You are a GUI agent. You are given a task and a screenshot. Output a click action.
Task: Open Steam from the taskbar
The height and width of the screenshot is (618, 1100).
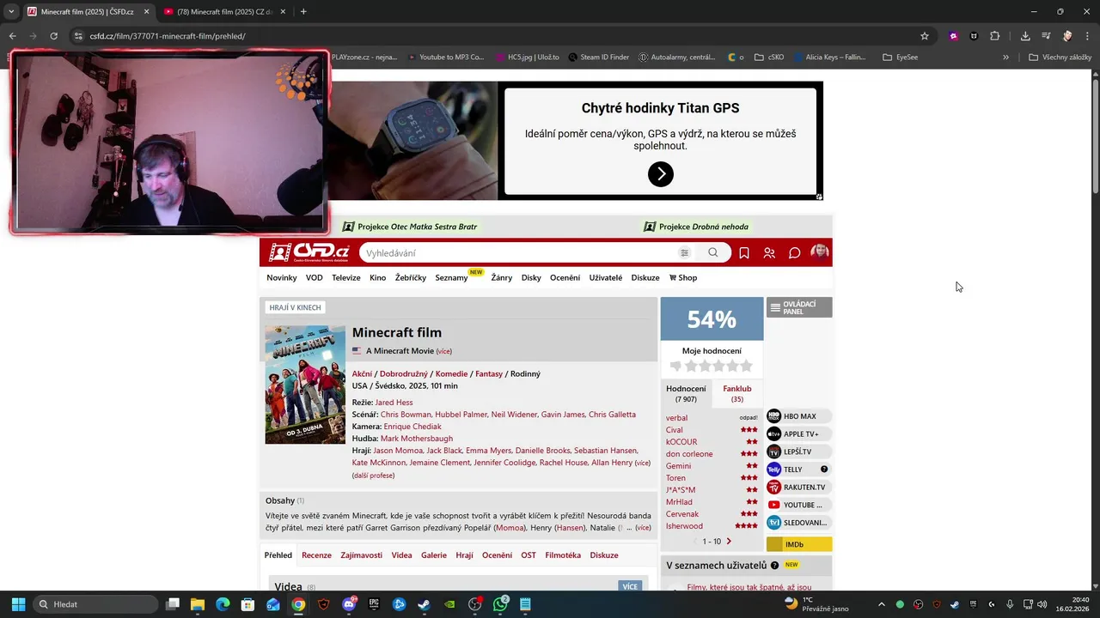point(424,604)
